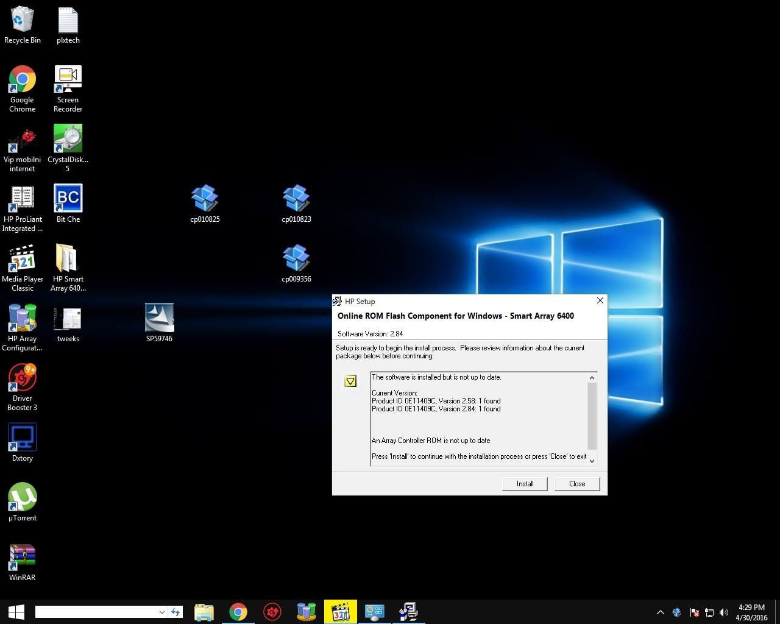Select the Dxtory desktop shortcut
Image resolution: width=780 pixels, height=624 pixels.
(23, 442)
